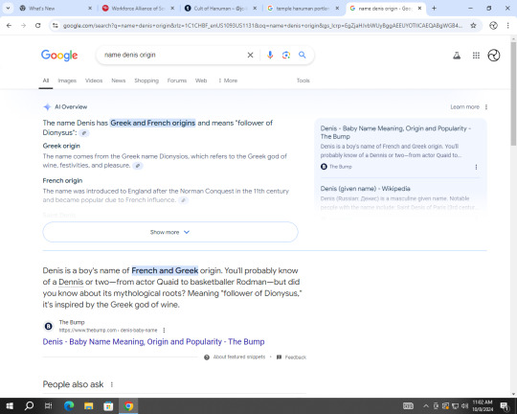The width and height of the screenshot is (517, 414).
Task: Open Search Labs flask icon
Action: tap(457, 56)
